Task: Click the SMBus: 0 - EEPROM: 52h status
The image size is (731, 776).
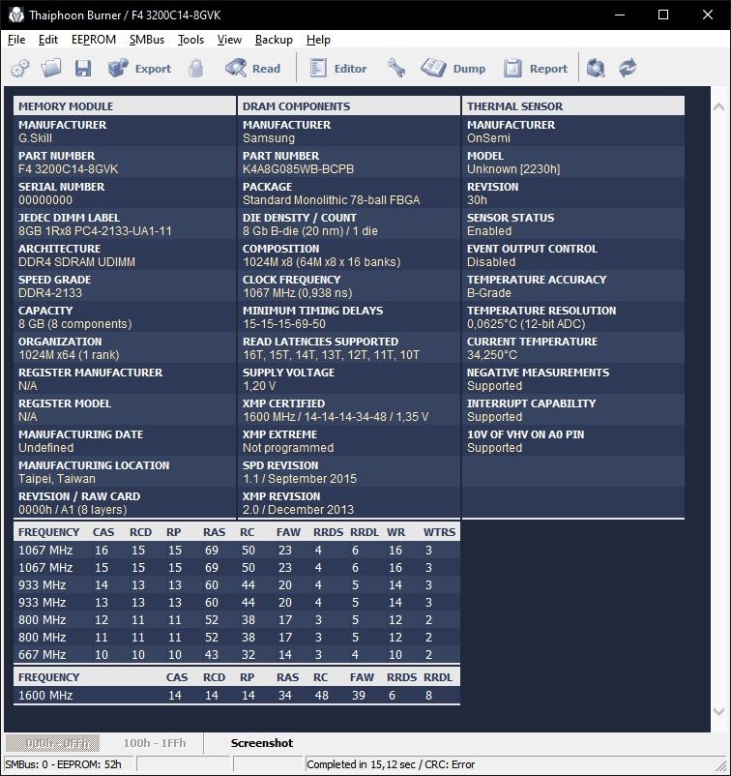Action: click(x=63, y=764)
